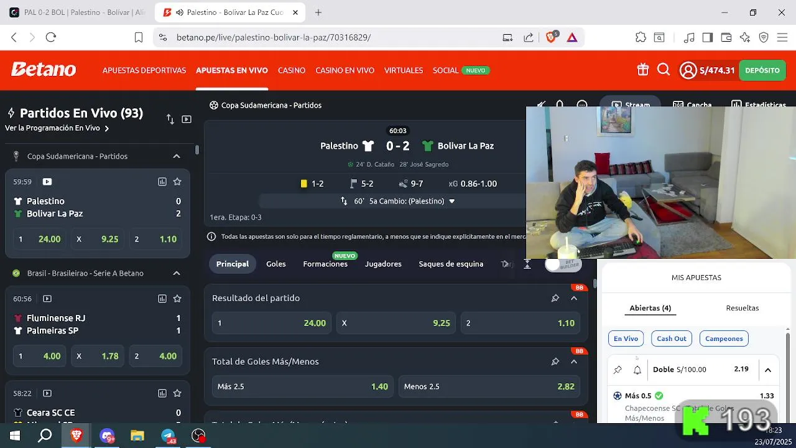Open the Betano gift promotions icon
The width and height of the screenshot is (796, 448).
(643, 70)
